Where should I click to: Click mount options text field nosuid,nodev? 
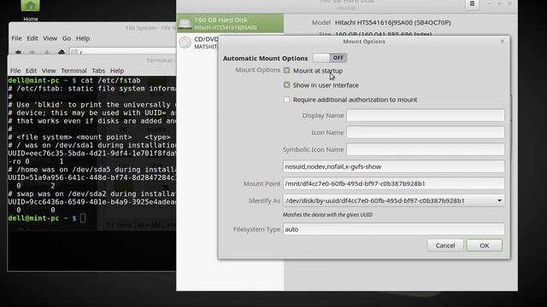[394, 166]
